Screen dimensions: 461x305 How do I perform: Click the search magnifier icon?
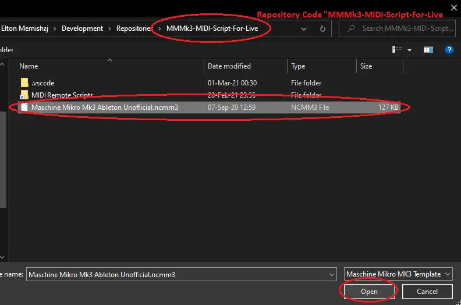pos(351,28)
